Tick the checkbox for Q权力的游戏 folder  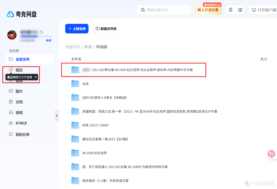pos(67,97)
